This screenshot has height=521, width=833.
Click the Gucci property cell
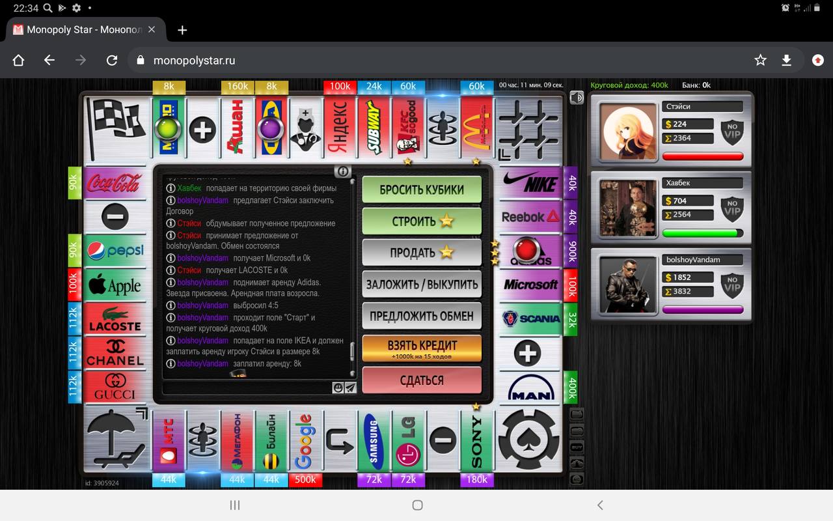coord(115,386)
